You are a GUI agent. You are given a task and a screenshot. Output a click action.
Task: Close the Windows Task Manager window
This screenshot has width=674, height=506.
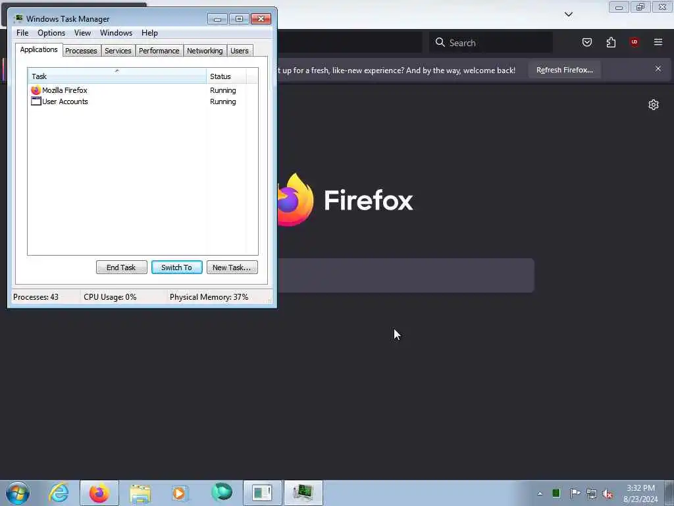tap(261, 18)
